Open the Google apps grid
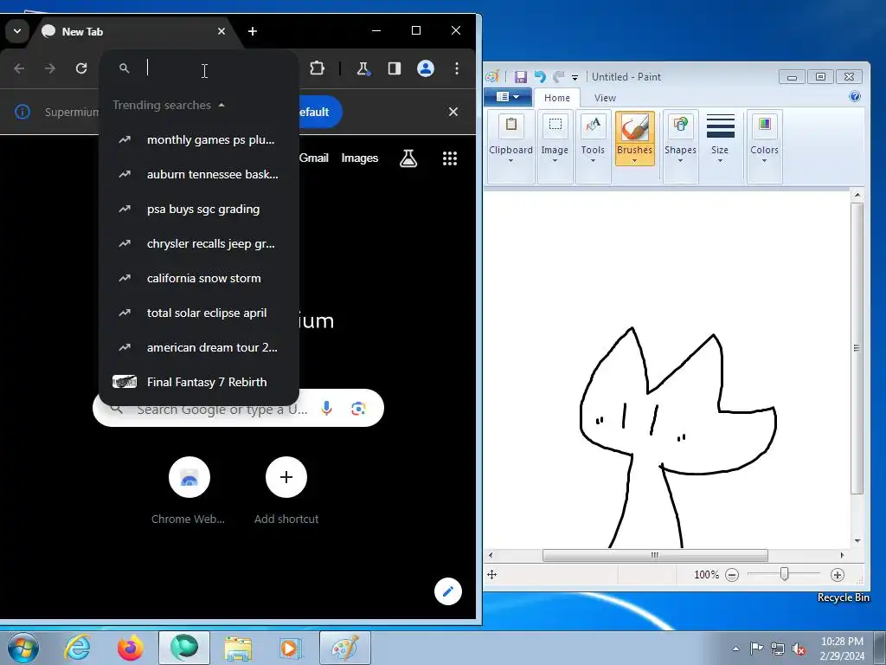Screen dimensions: 886x665 click(x=450, y=158)
